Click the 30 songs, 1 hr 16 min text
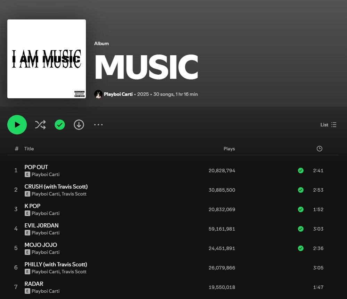The image size is (347, 299). pyautogui.click(x=176, y=94)
